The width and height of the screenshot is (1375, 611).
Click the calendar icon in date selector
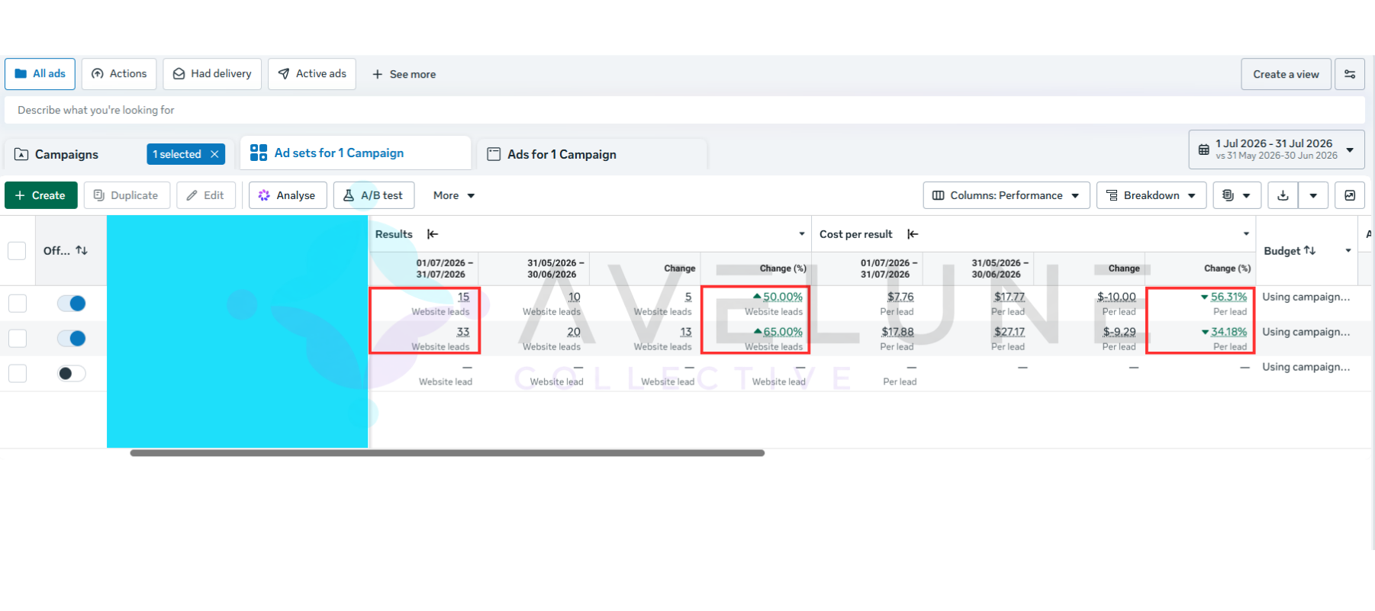tap(1204, 150)
